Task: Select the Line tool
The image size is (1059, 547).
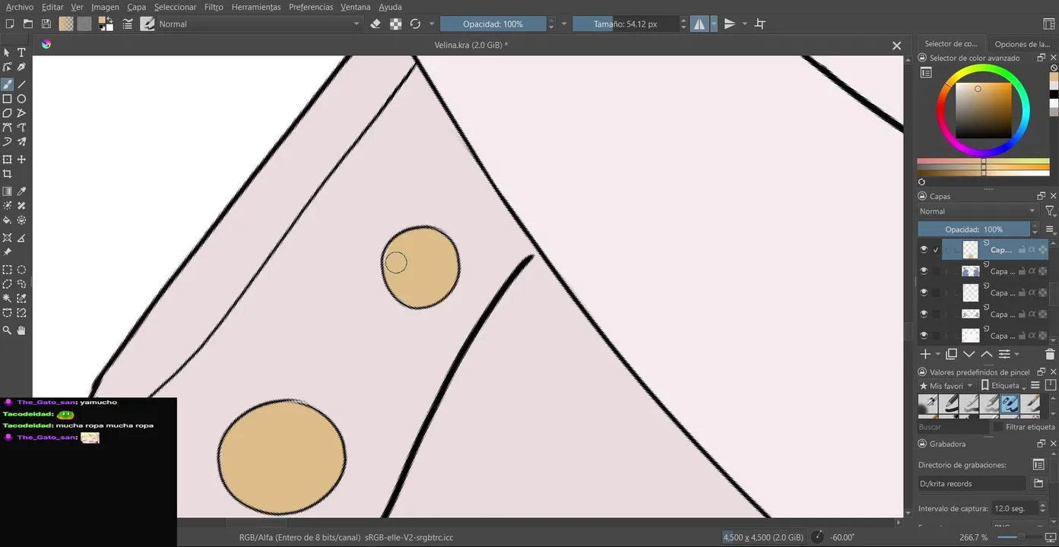Action: (21, 84)
